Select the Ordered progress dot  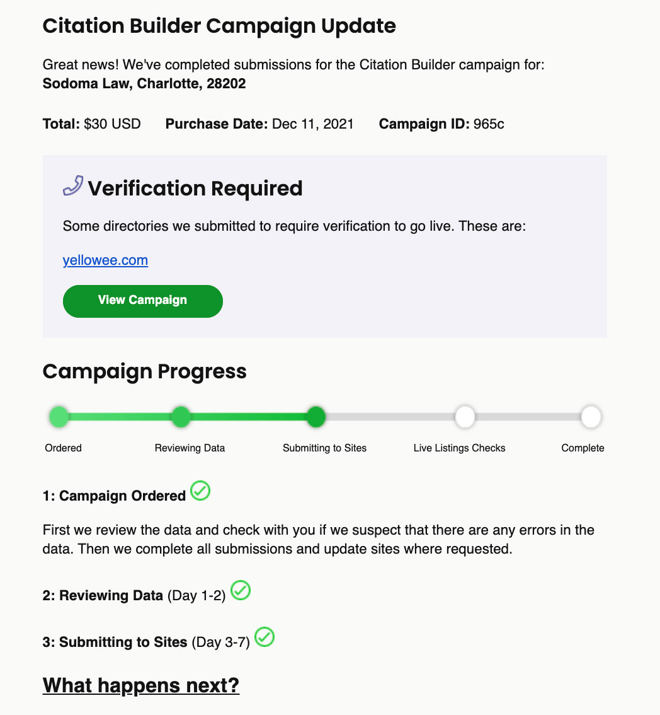pyautogui.click(x=58, y=416)
